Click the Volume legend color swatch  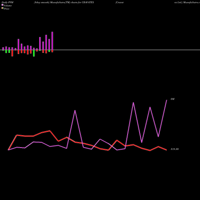(x=2, y=5)
